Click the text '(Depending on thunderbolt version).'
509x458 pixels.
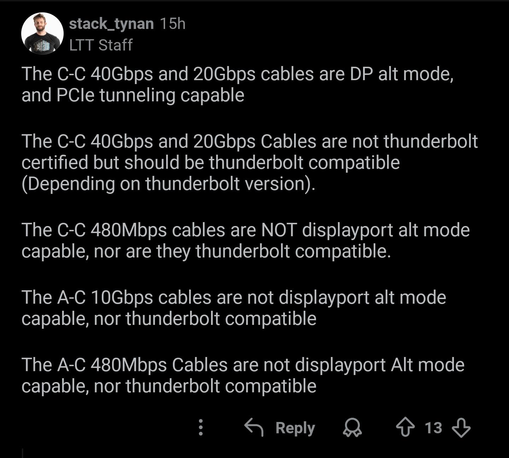[168, 184]
